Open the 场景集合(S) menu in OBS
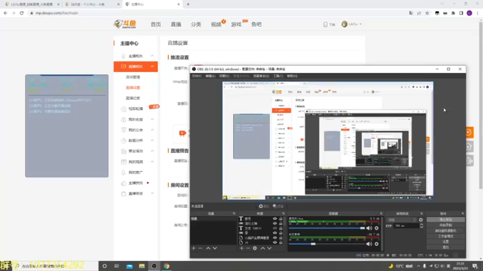 (x=261, y=76)
